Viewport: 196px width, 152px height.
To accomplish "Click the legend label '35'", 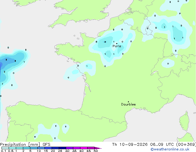I will 74,151.
